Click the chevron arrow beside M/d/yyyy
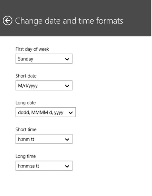The width and height of the screenshot is (152, 196). (x=67, y=86)
